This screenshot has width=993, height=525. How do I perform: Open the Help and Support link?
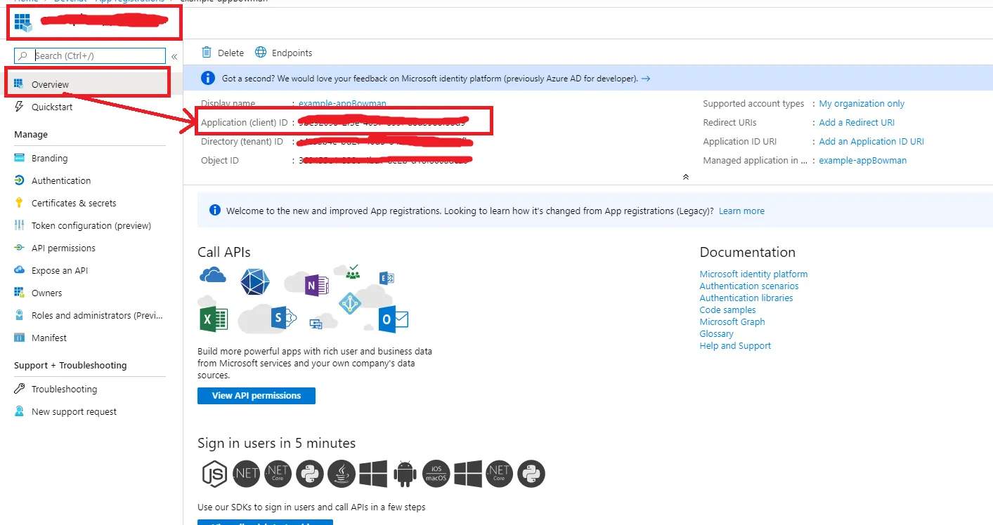pos(735,345)
